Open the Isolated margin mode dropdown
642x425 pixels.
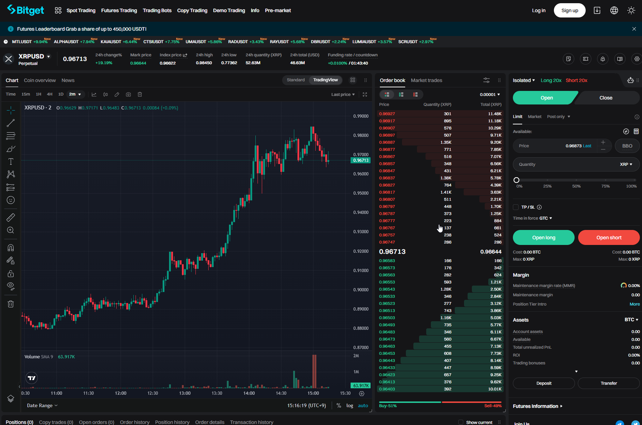coord(524,80)
